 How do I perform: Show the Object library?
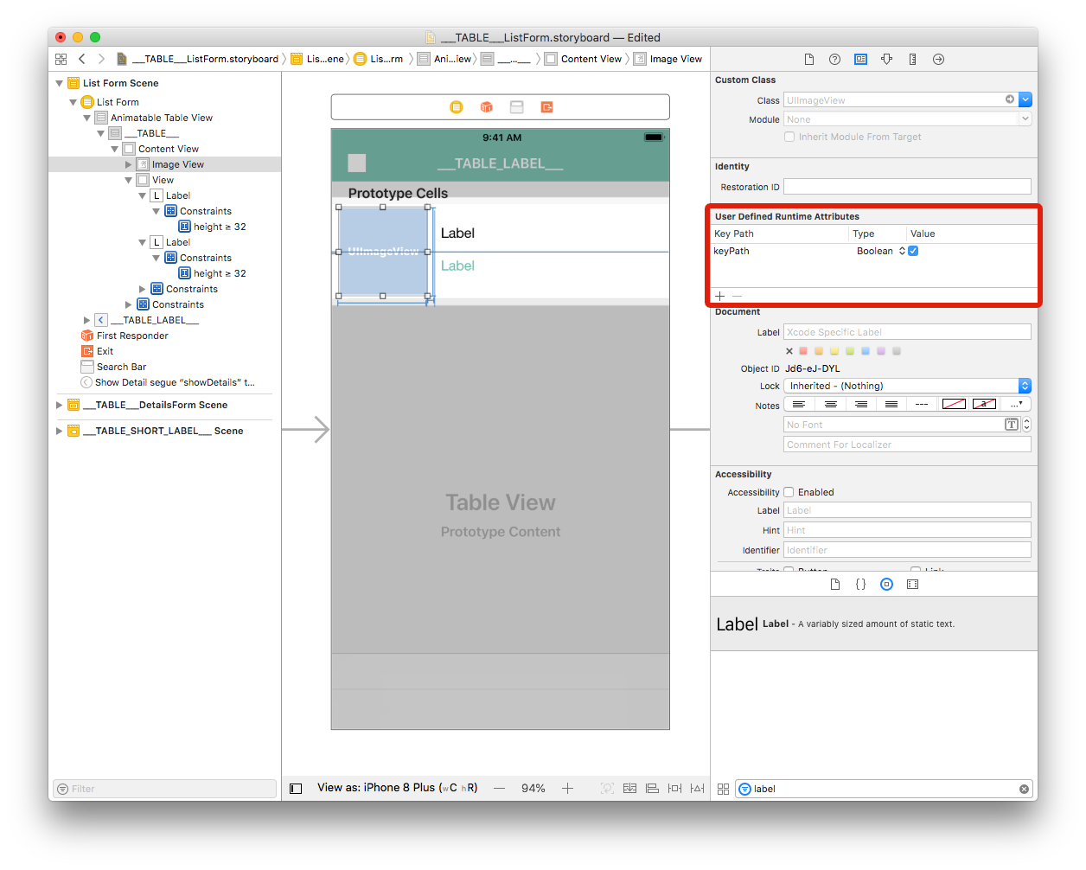[x=886, y=585]
